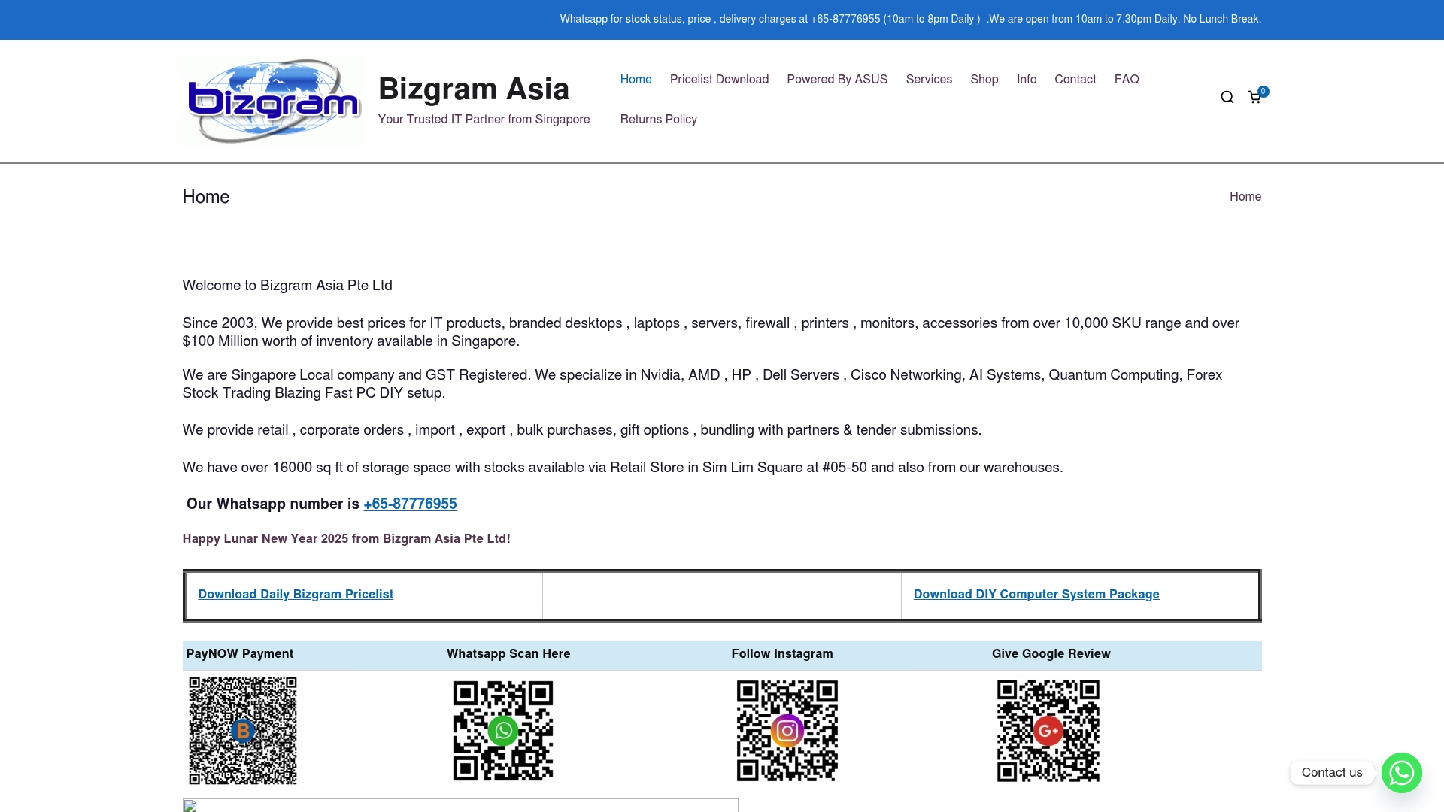The height and width of the screenshot is (812, 1444).
Task: Click the broken image placeholder at bottom
Action: [x=460, y=805]
